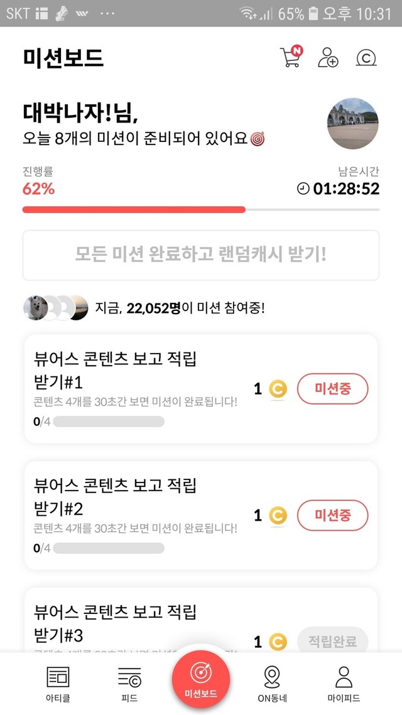Screen dimensions: 402x715
Task: Tap the participant avatars group
Action: point(55,308)
